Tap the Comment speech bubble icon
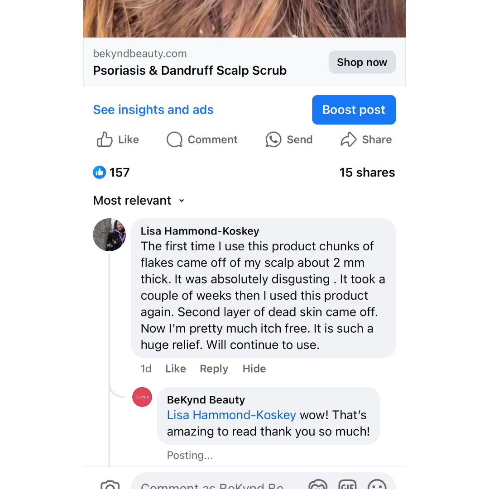This screenshot has width=489, height=489. point(174,139)
